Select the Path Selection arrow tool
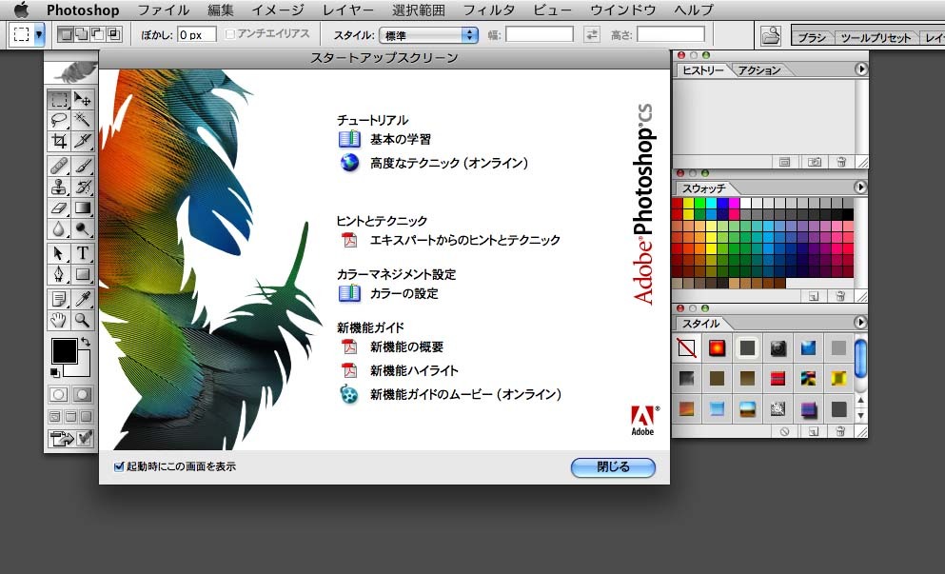This screenshot has width=945, height=574. click(x=59, y=252)
